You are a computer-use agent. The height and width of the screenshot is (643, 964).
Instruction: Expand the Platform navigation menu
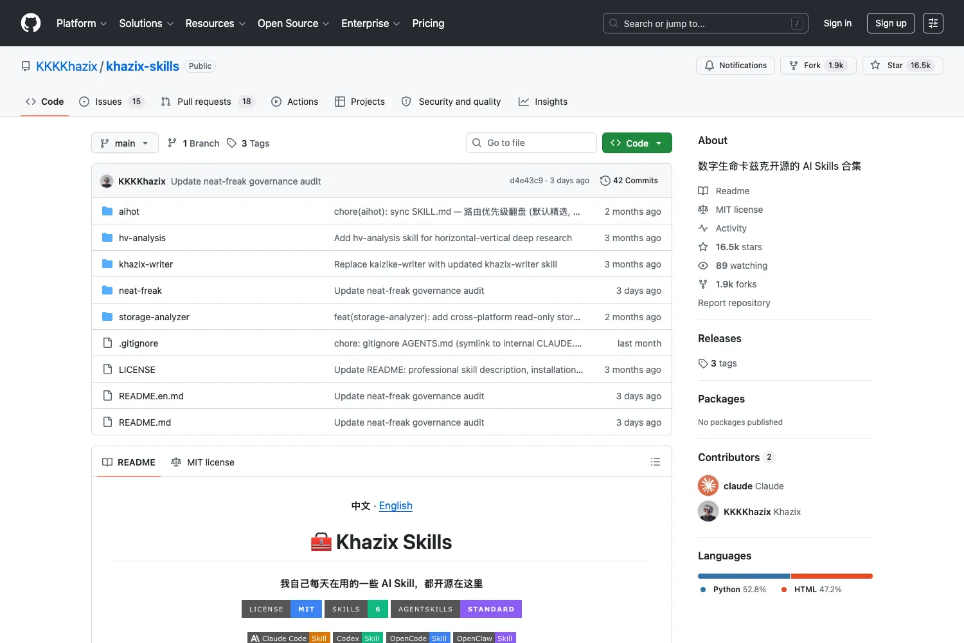tap(82, 23)
